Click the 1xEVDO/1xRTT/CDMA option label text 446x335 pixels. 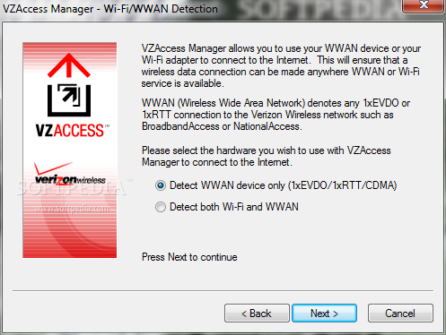(342, 185)
